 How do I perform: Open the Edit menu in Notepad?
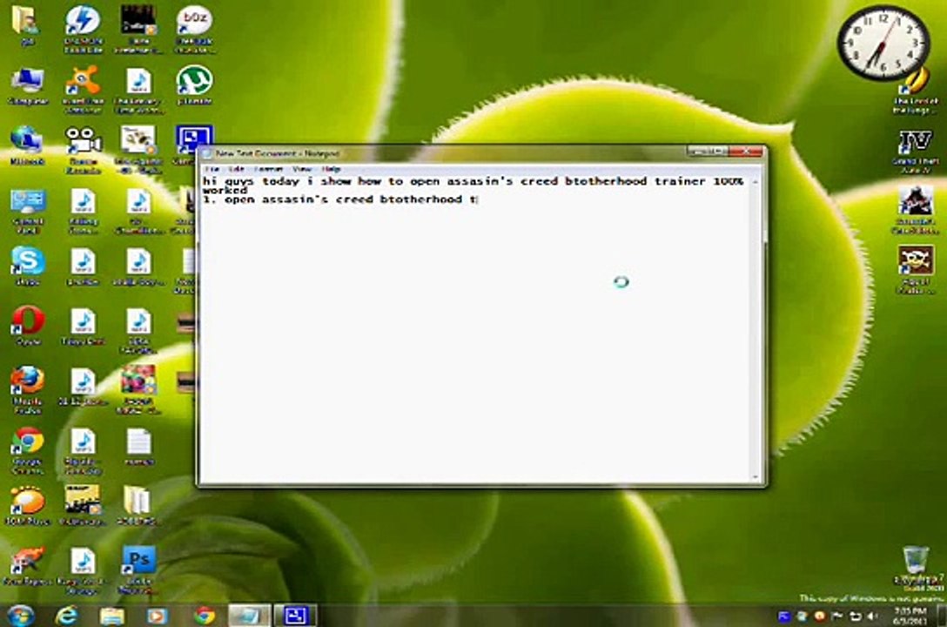[x=237, y=169]
